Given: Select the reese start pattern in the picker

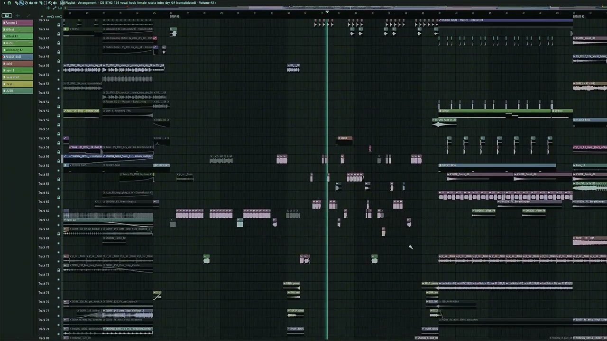Looking at the screenshot, I should click(17, 77).
